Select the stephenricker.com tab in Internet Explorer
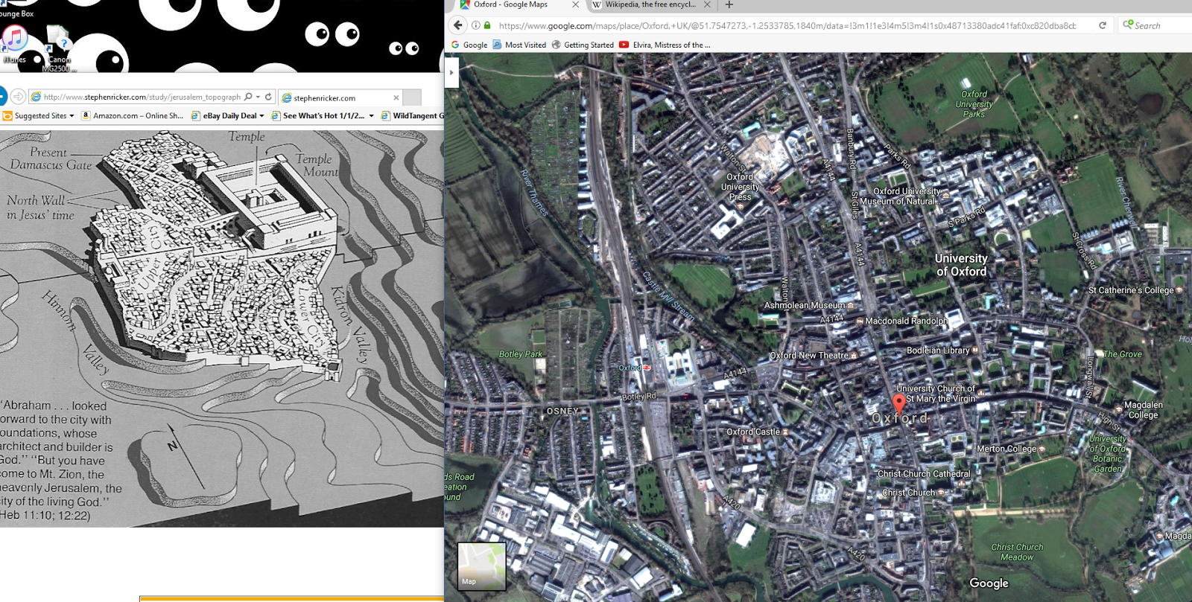 tap(340, 97)
